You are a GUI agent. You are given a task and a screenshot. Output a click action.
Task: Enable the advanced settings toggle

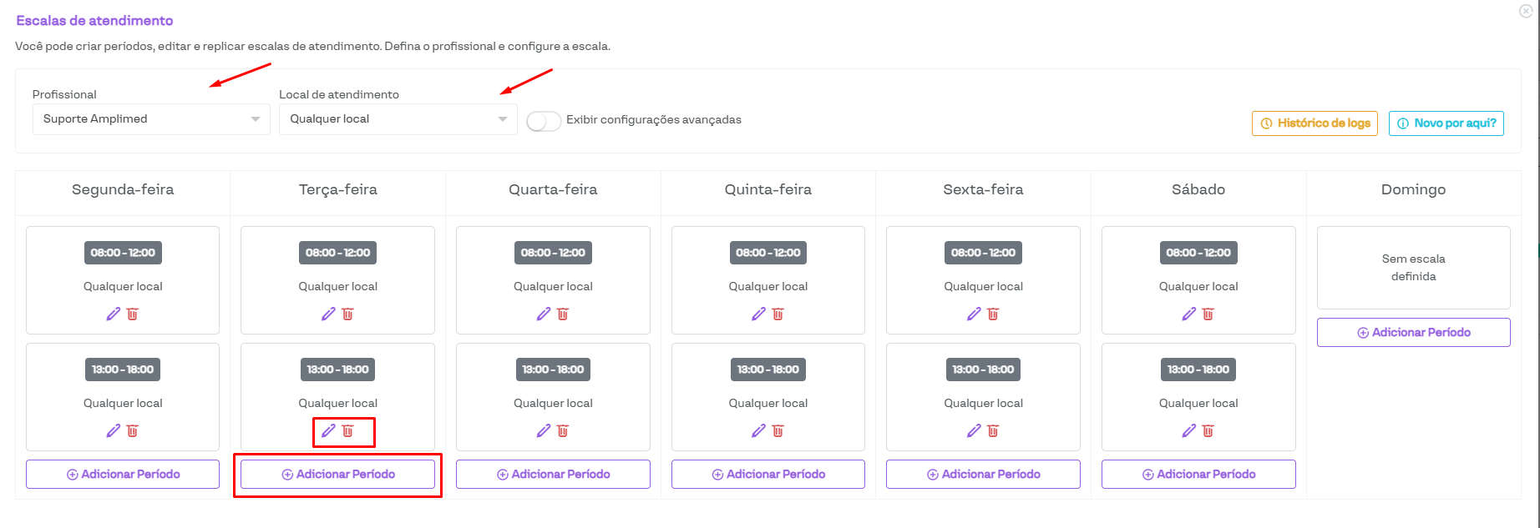click(544, 121)
